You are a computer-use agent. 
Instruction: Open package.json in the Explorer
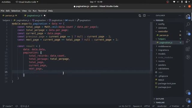[x=168, y=87]
